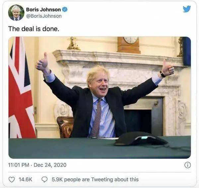Click the tweet text The deal is done.
This screenshot has height=188, width=199.
[x=34, y=29]
